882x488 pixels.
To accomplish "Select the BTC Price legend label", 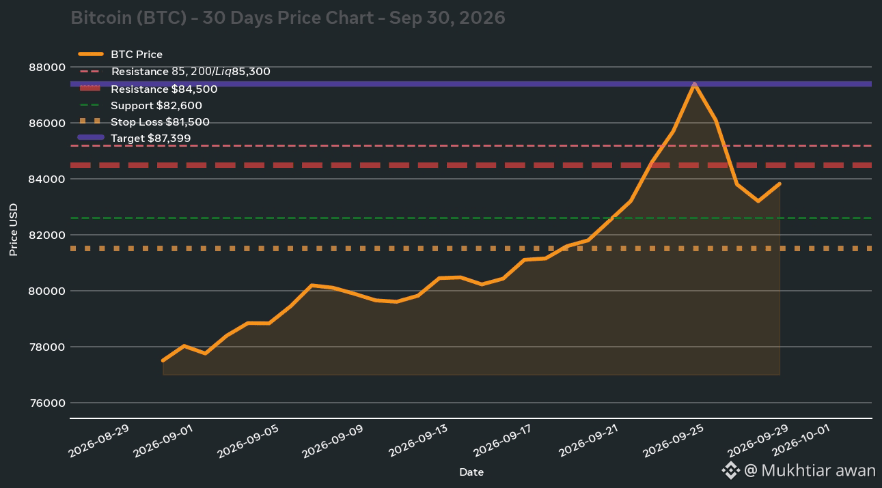I will [137, 55].
